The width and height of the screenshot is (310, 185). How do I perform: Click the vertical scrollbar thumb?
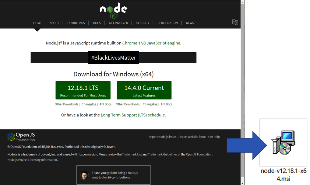(242, 91)
